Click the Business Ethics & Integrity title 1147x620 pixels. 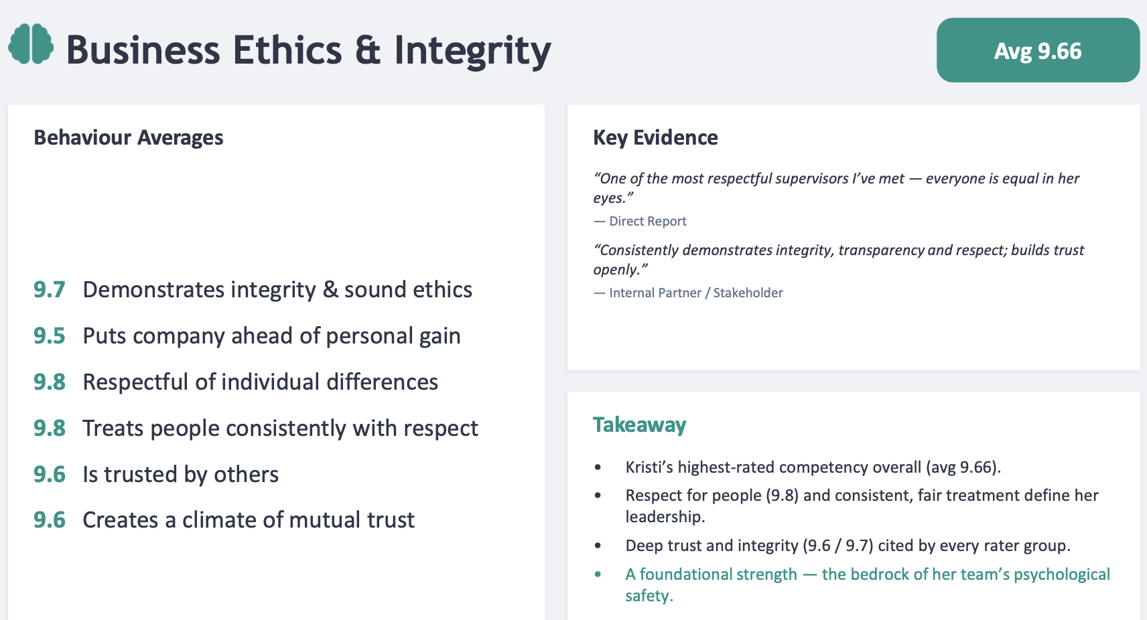click(308, 51)
